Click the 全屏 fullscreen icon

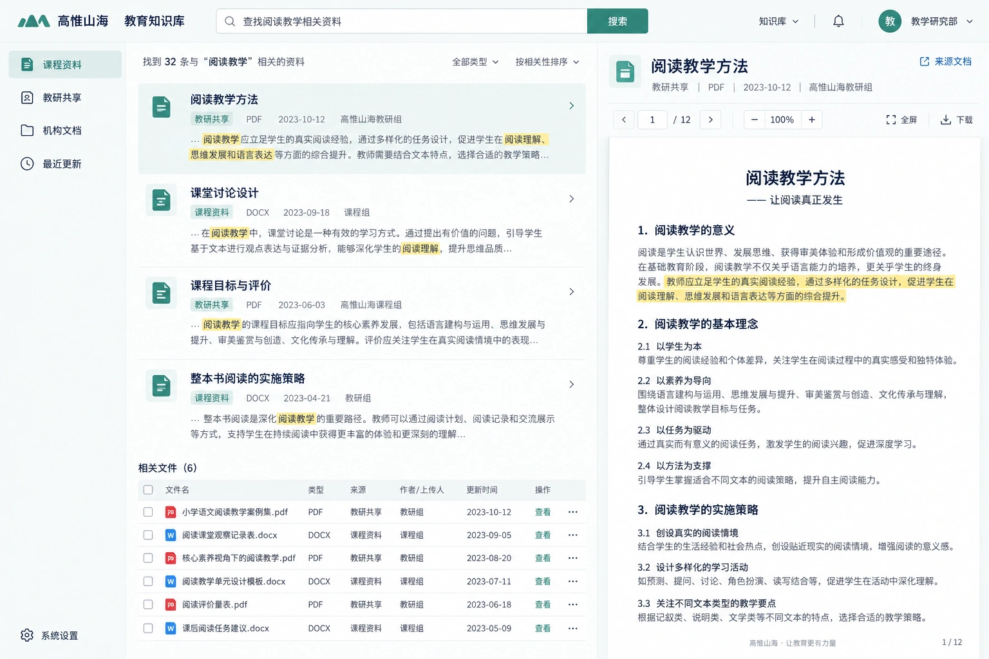point(891,120)
